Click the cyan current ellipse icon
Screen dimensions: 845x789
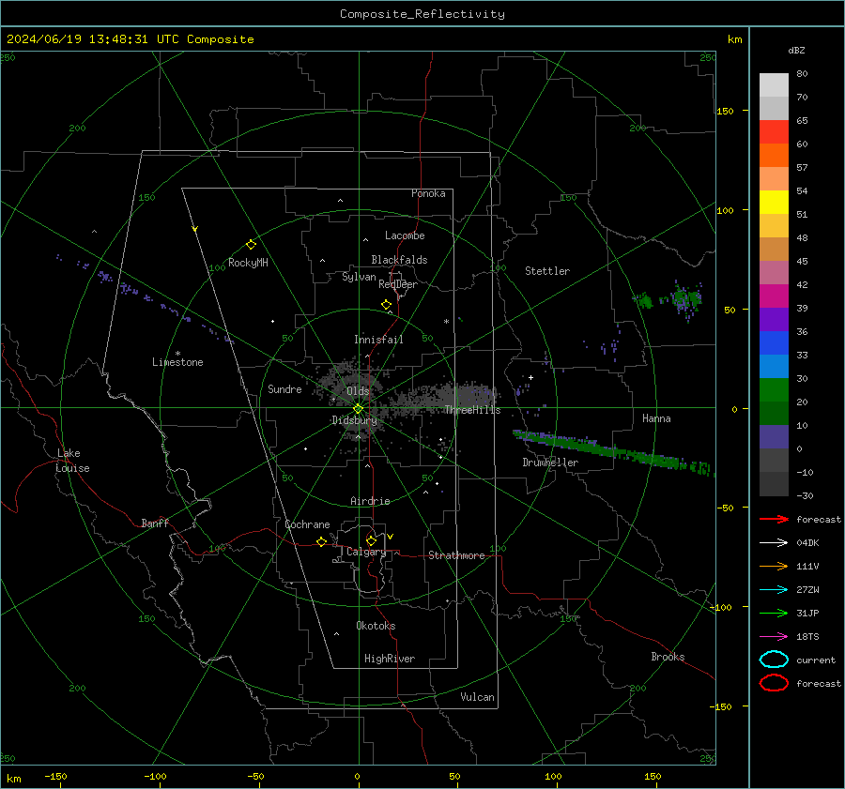(x=774, y=660)
